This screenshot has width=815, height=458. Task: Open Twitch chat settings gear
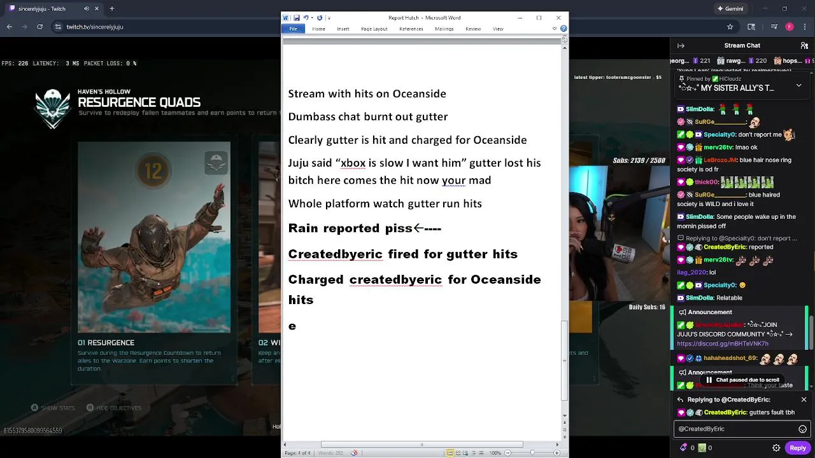(x=776, y=448)
